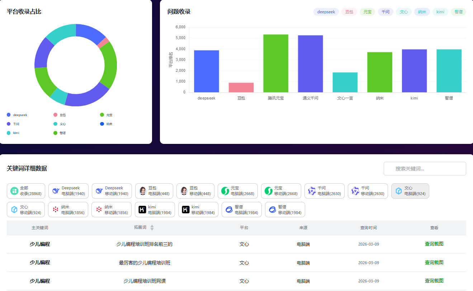
Task: Click the 文心一言 bar in 问题收录 chart
Action: [x=345, y=82]
